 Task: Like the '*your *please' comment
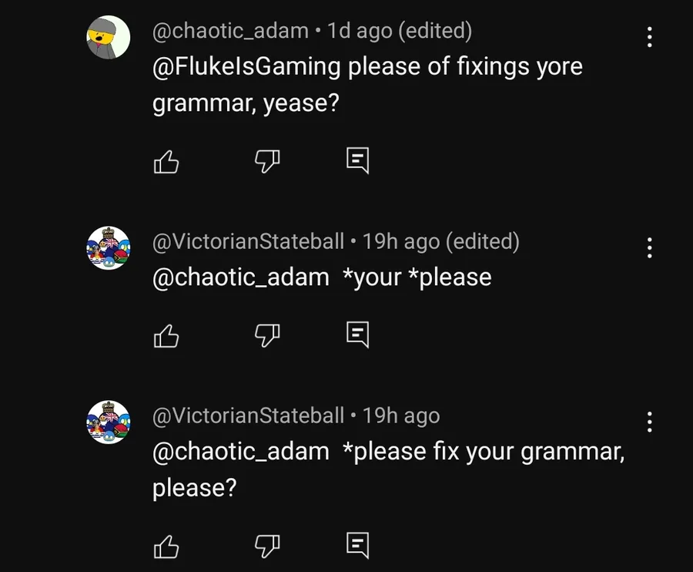click(167, 335)
